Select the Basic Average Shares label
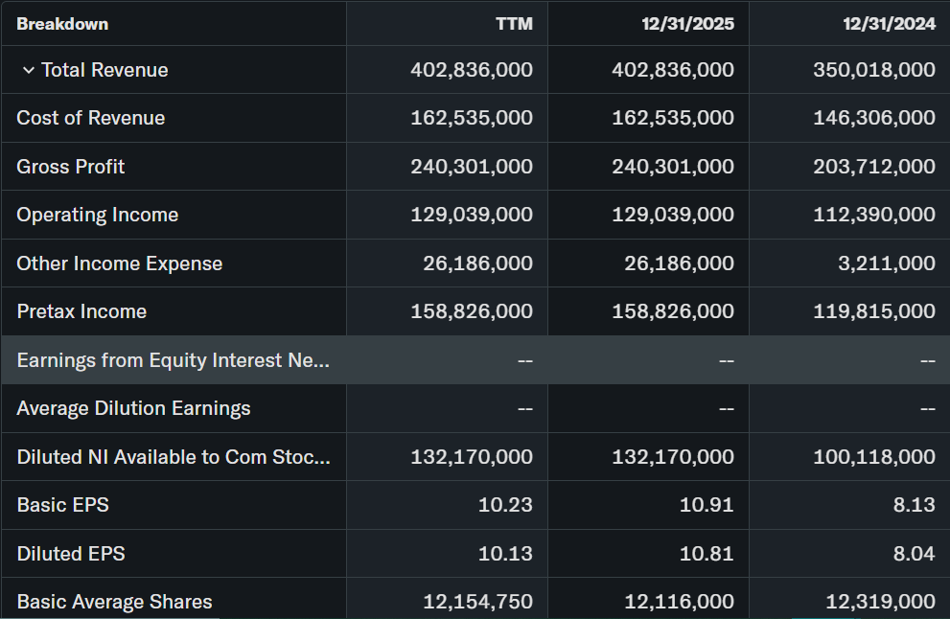Image resolution: width=950 pixels, height=619 pixels. [x=114, y=602]
